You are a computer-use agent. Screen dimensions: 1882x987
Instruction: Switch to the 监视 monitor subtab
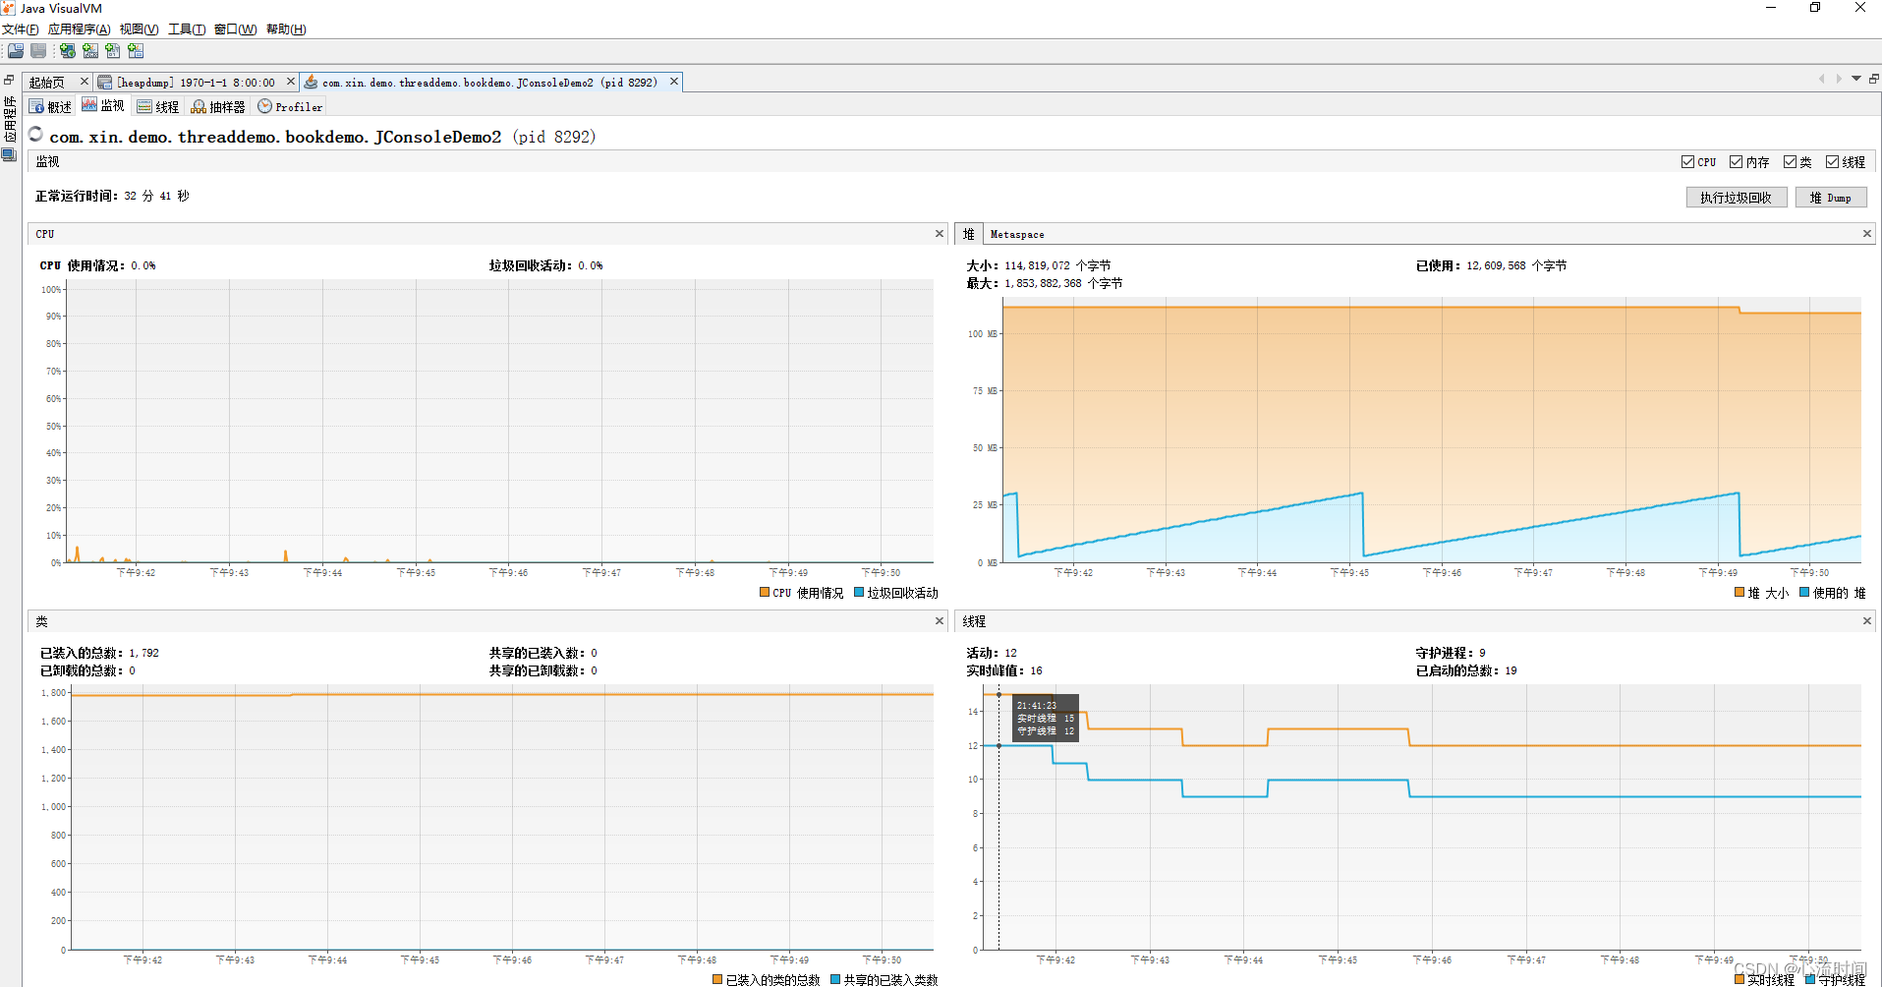coord(104,106)
